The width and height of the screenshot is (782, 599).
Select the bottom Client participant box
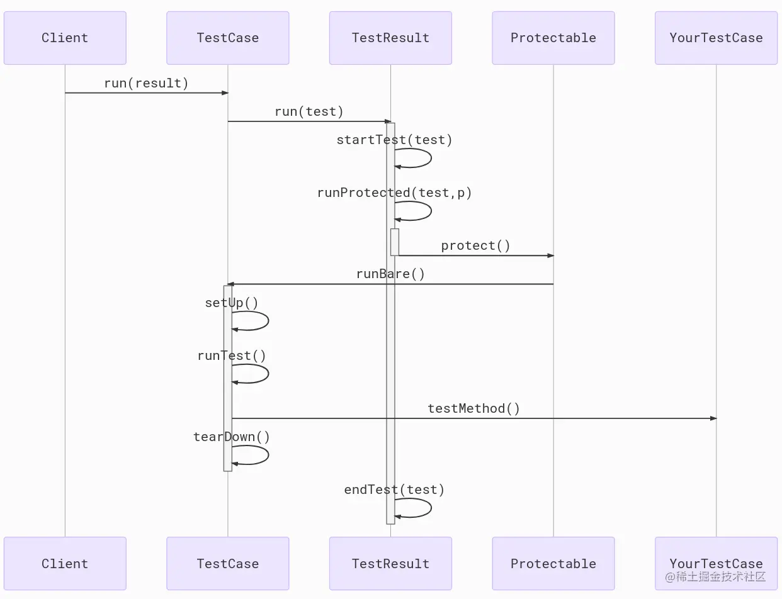point(65,564)
